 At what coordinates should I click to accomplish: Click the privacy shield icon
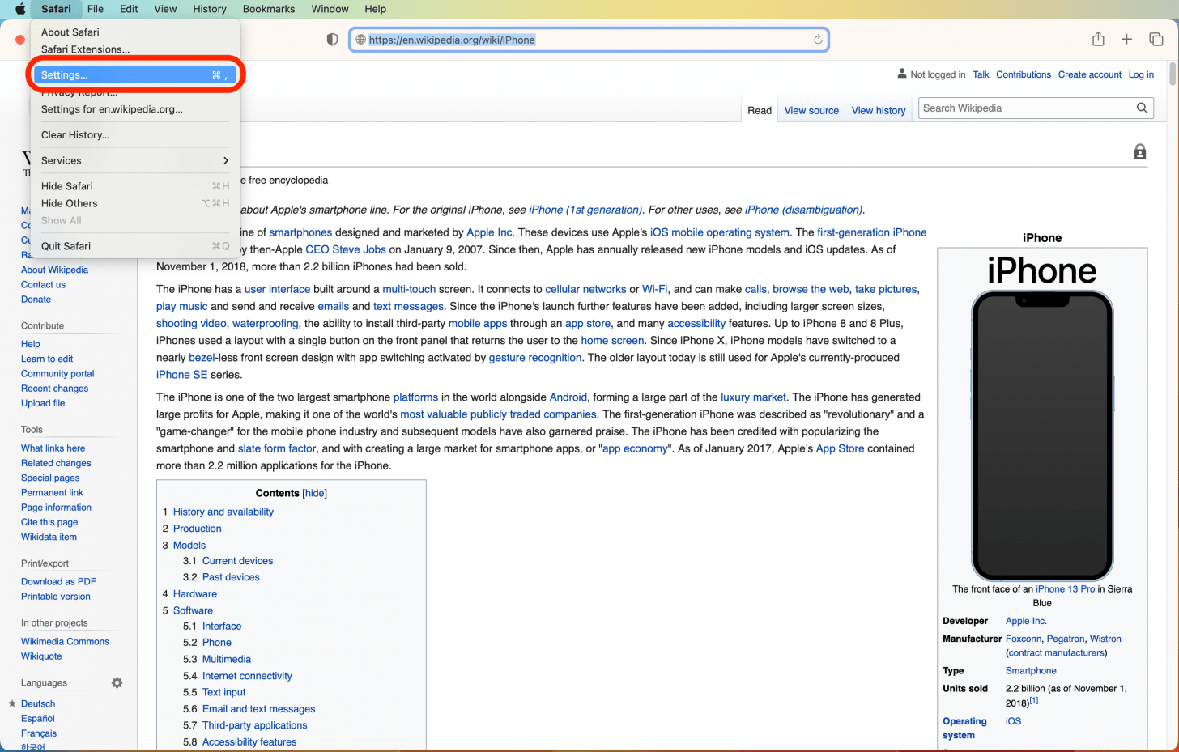pos(332,40)
